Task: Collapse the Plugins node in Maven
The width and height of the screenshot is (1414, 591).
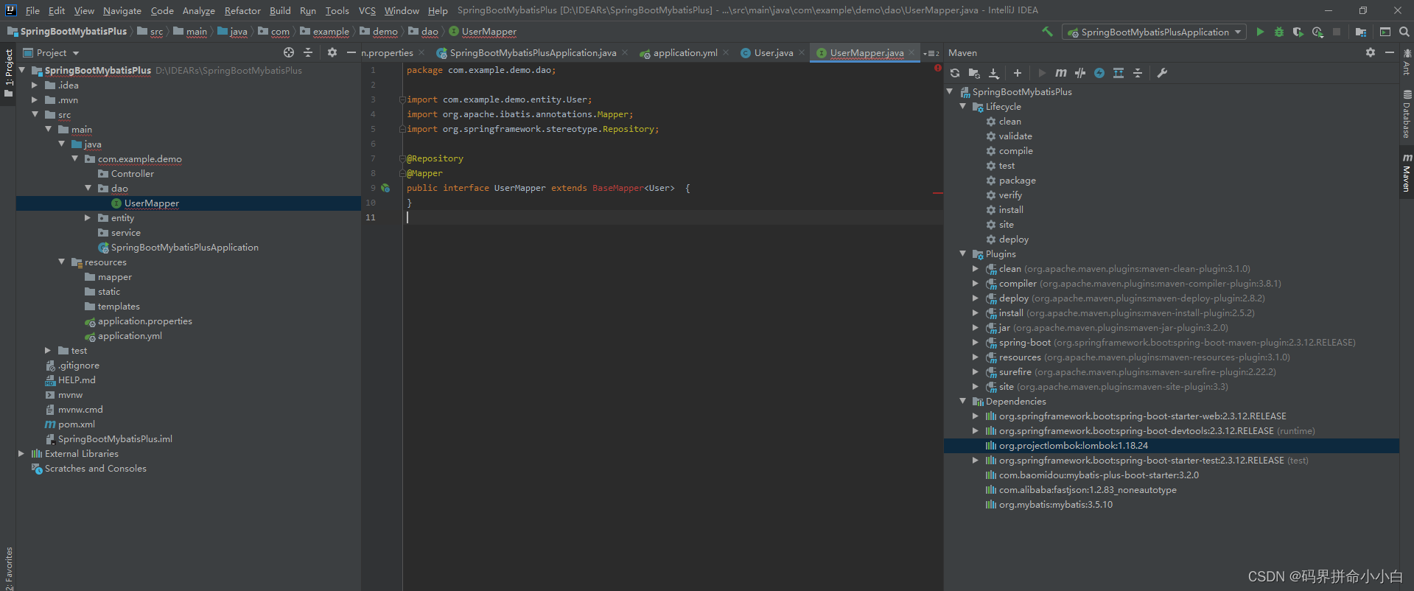Action: coord(963,254)
